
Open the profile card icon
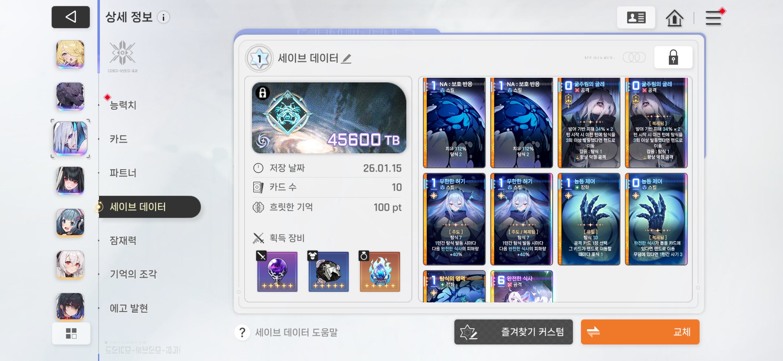click(636, 18)
